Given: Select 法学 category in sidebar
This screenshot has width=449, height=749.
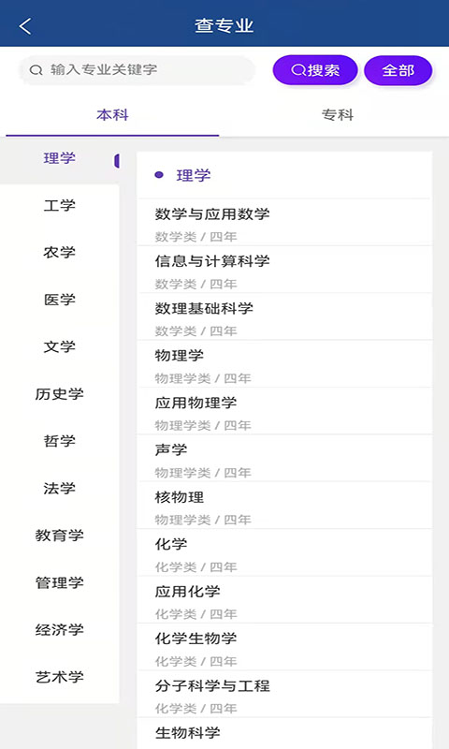Looking at the screenshot, I should (59, 488).
